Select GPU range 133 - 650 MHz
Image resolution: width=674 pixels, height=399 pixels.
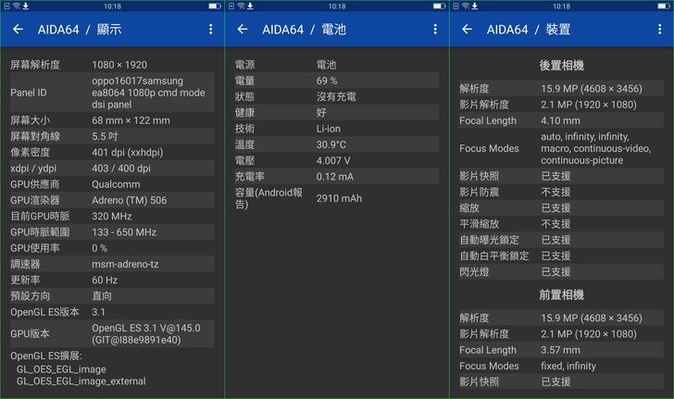point(124,232)
